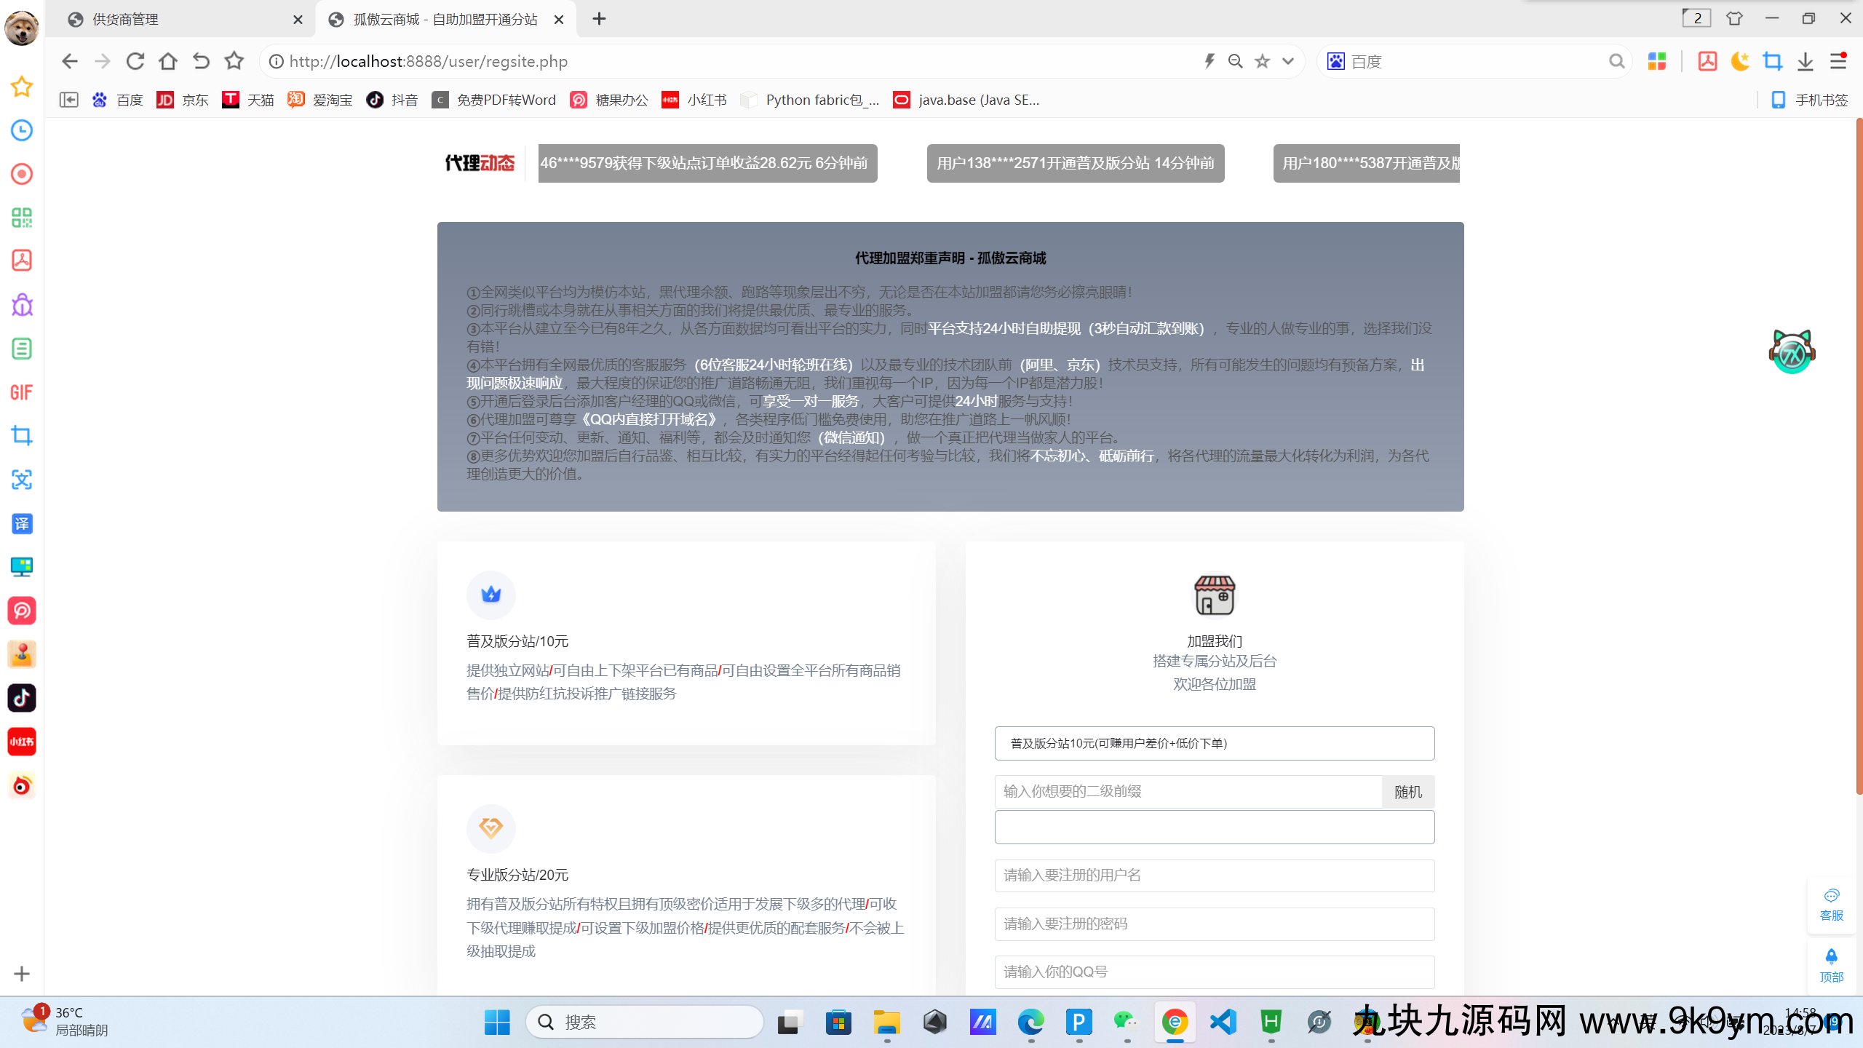Open the 普及版分站10元 package dropdown
Viewport: 1863px width, 1048px height.
pos(1213,743)
